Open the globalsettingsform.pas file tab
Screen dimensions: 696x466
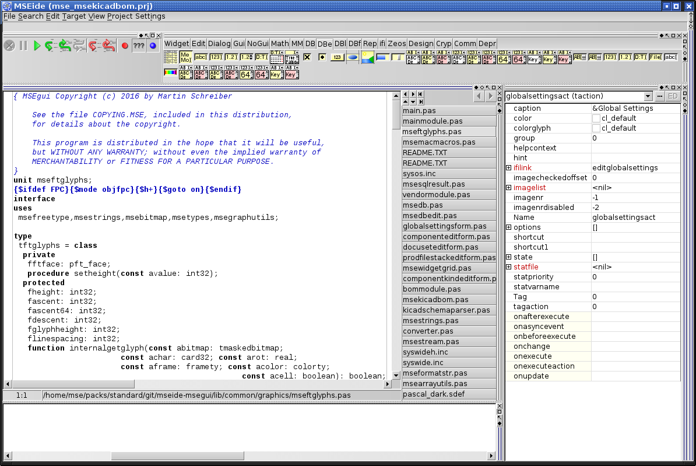tap(445, 226)
